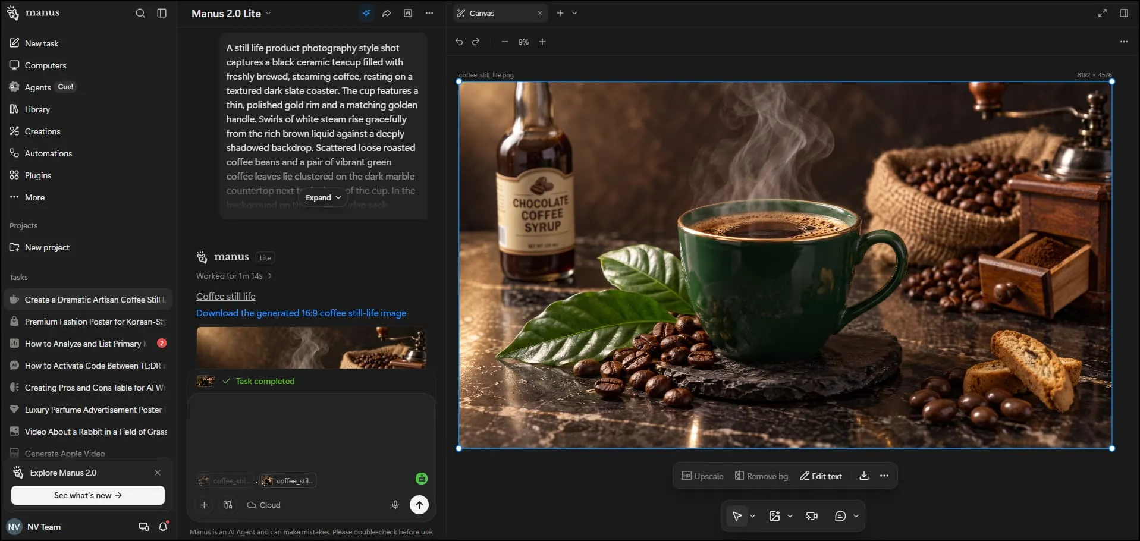The image size is (1140, 541).
Task: Toggle the right side panel icon
Action: 1123,13
